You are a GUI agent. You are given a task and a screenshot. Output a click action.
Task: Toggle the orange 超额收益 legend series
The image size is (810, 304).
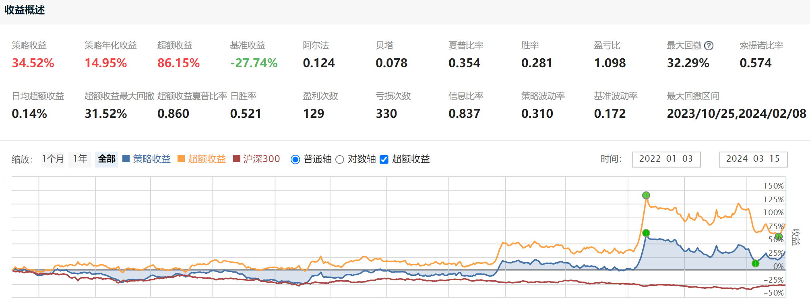point(202,159)
